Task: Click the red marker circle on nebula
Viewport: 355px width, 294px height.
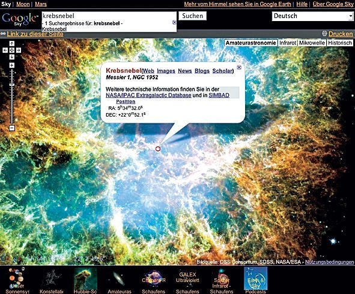Action: click(x=158, y=149)
